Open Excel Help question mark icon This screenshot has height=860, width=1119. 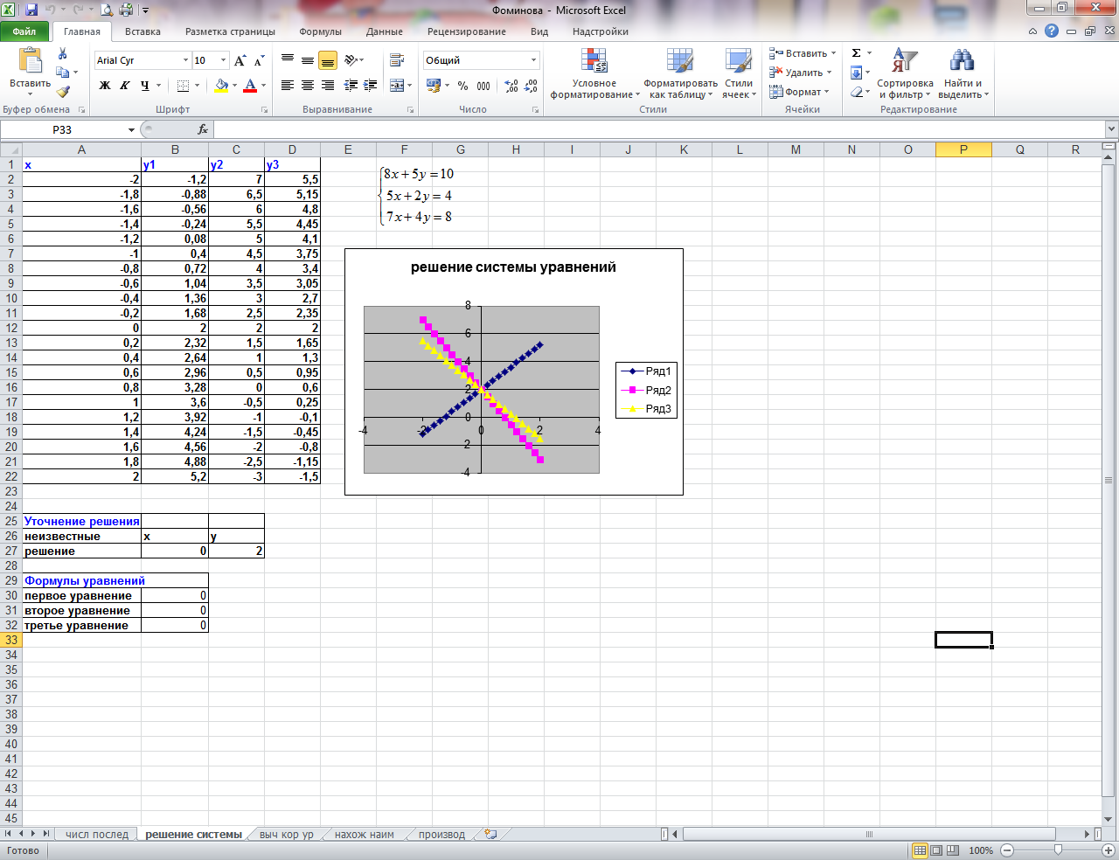click(x=1052, y=31)
